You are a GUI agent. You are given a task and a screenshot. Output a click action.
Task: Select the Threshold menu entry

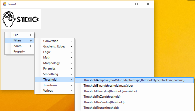pos(54,80)
